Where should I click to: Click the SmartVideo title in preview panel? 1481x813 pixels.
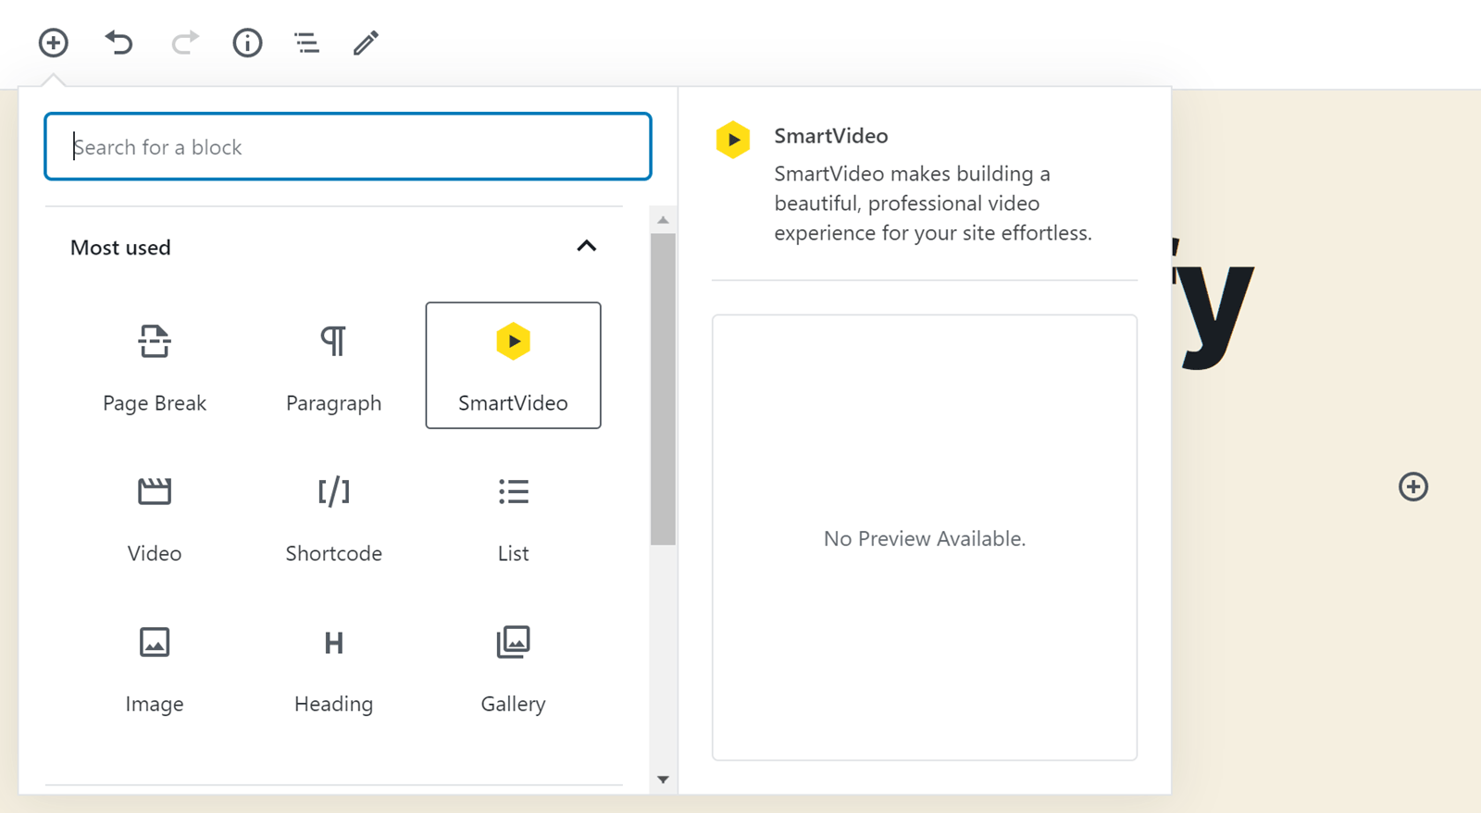(831, 136)
